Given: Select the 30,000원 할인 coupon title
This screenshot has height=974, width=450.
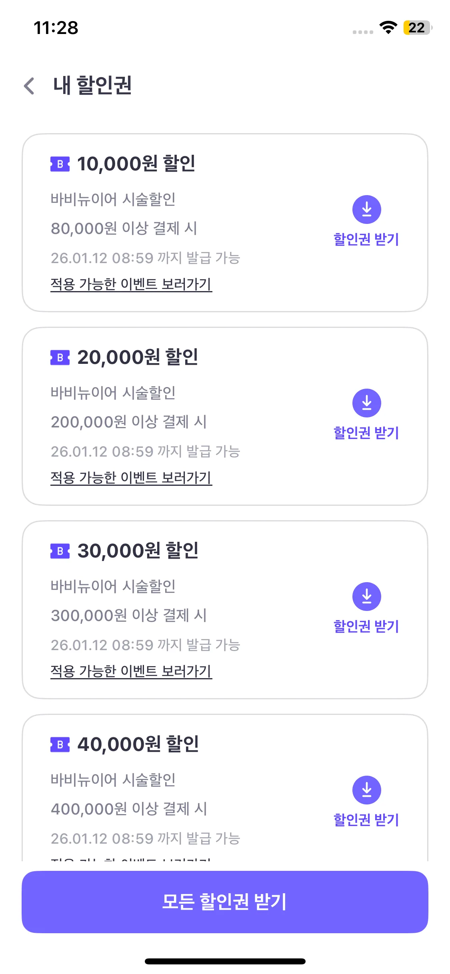Looking at the screenshot, I should coord(138,551).
